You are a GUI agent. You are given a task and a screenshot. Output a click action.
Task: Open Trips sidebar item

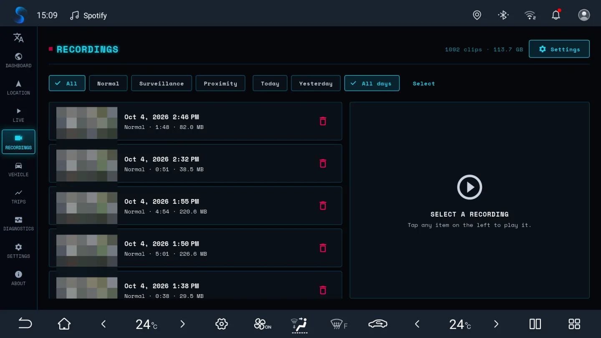click(18, 197)
